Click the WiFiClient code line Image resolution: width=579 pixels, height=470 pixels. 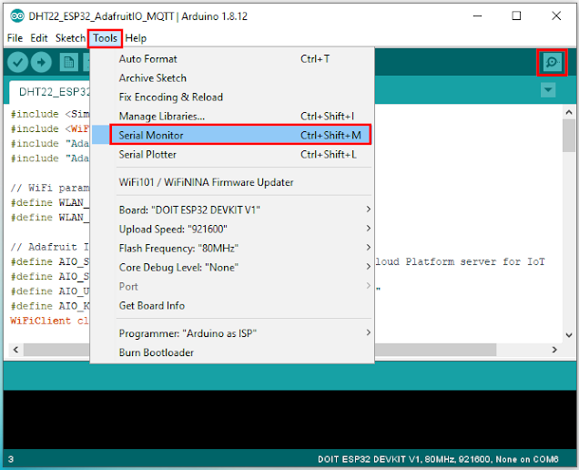pyautogui.click(x=49, y=321)
